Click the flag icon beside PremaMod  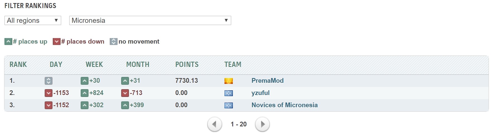[229, 81]
